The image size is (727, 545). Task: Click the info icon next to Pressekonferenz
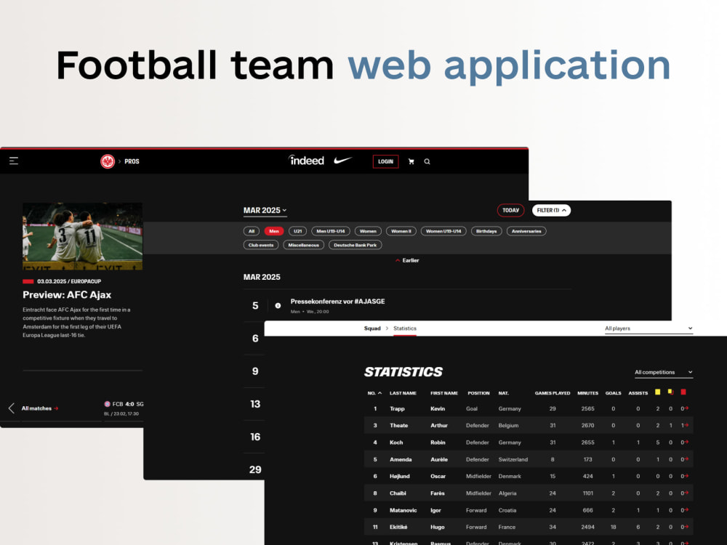(x=278, y=305)
